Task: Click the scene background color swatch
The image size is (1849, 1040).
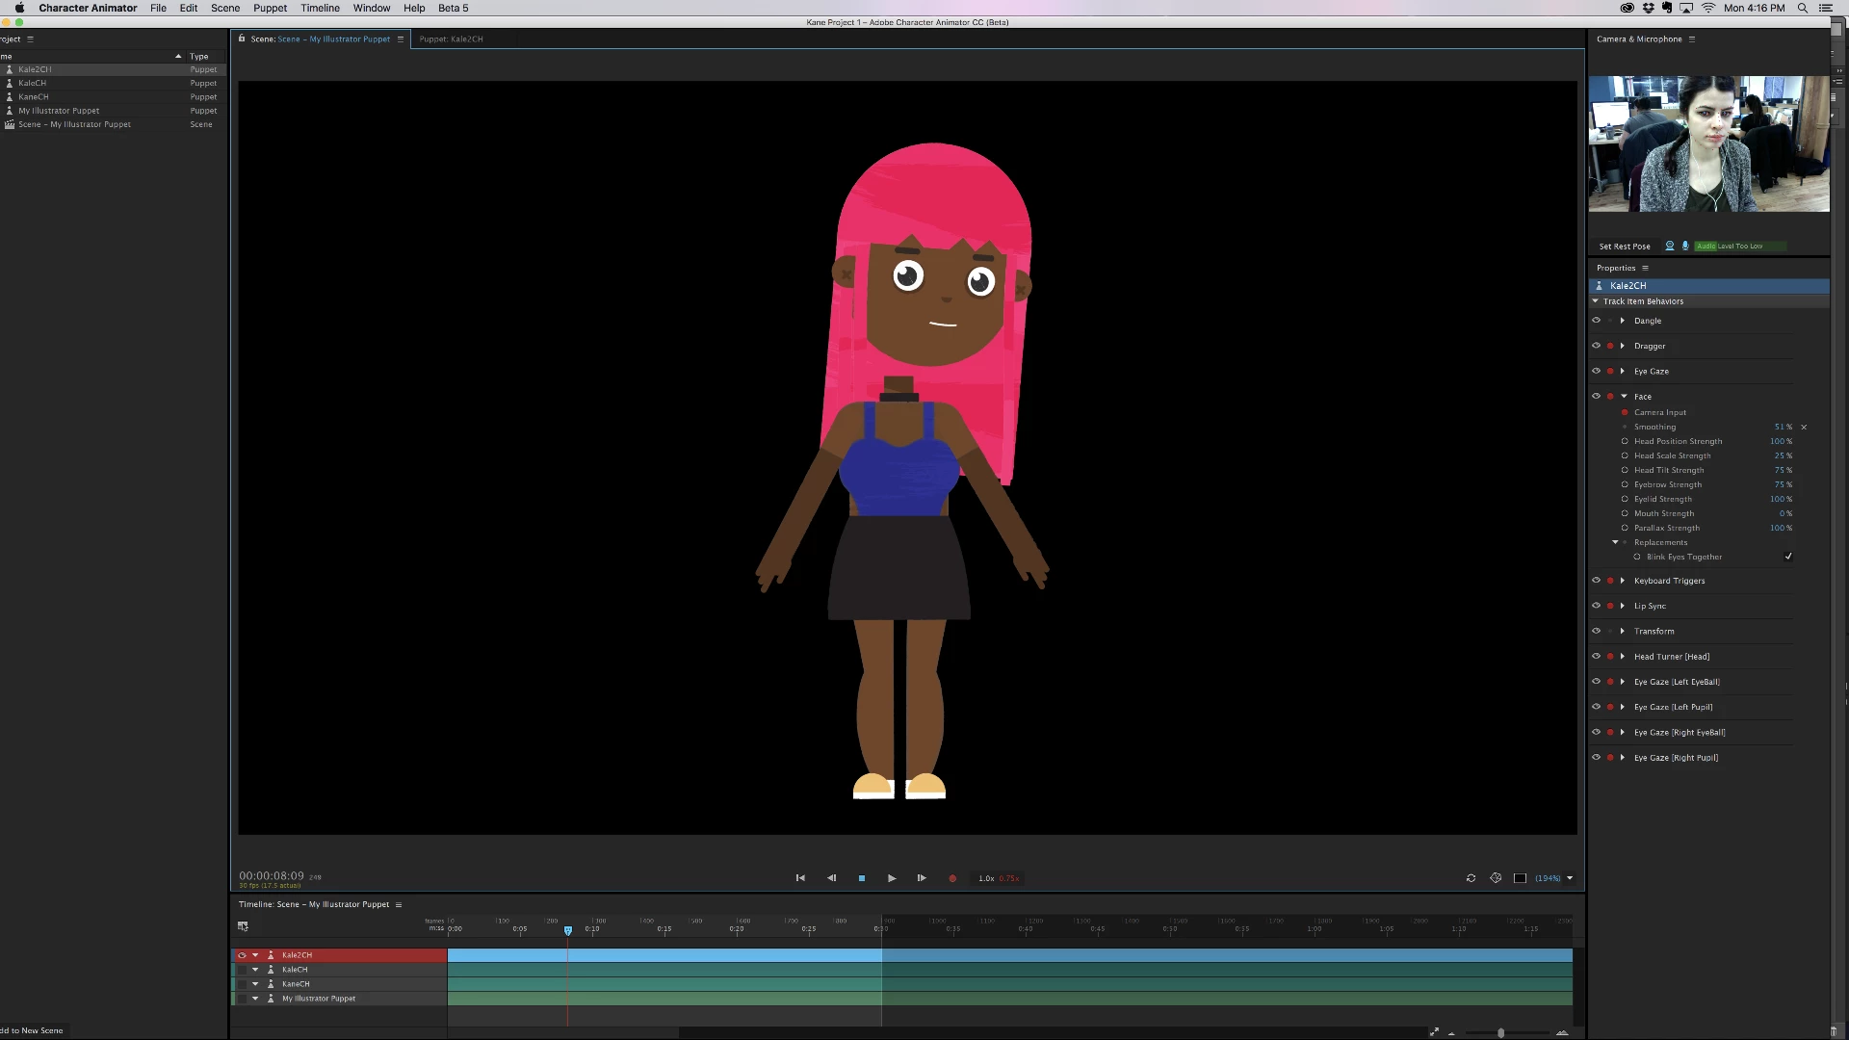Action: tap(1520, 878)
